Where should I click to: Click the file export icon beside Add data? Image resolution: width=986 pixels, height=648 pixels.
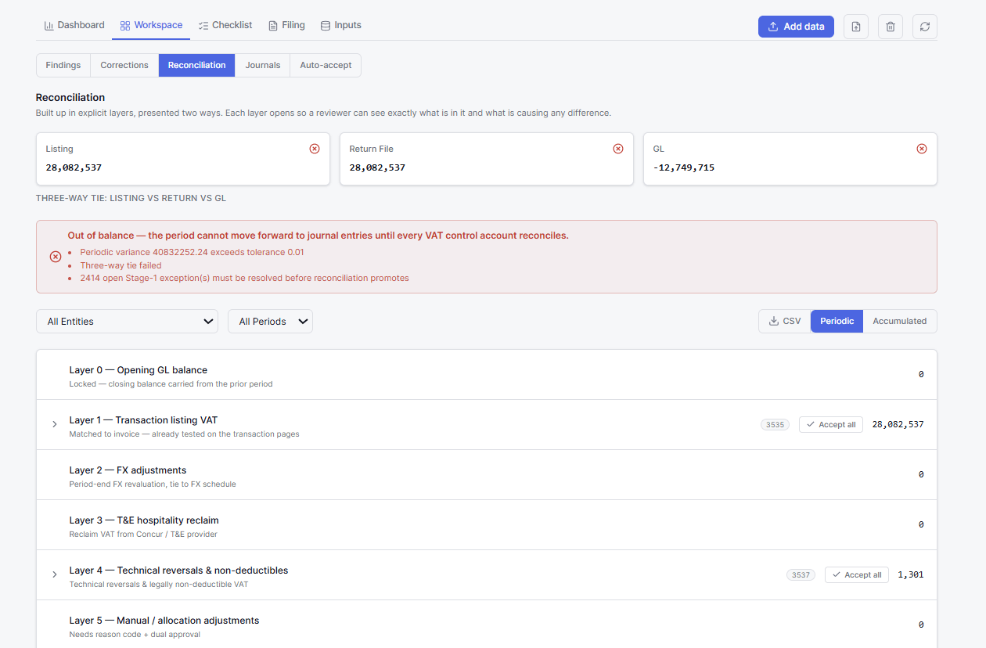[x=855, y=27]
